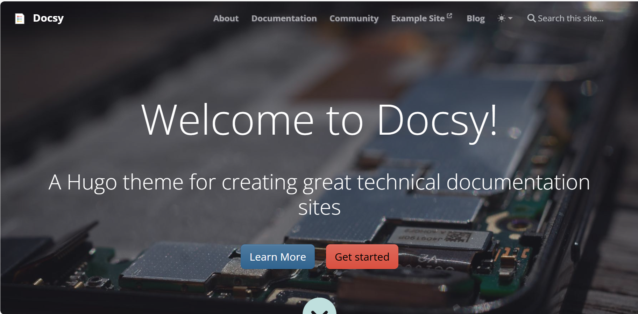Select About in the navigation menu
This screenshot has width=638, height=314.
pos(226,18)
